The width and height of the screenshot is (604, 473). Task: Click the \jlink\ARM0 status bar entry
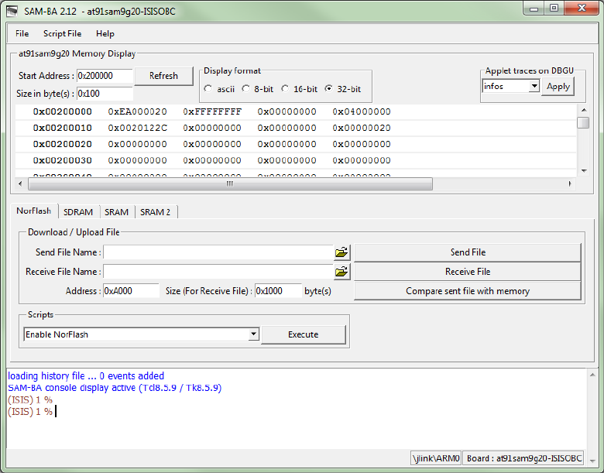[436, 458]
